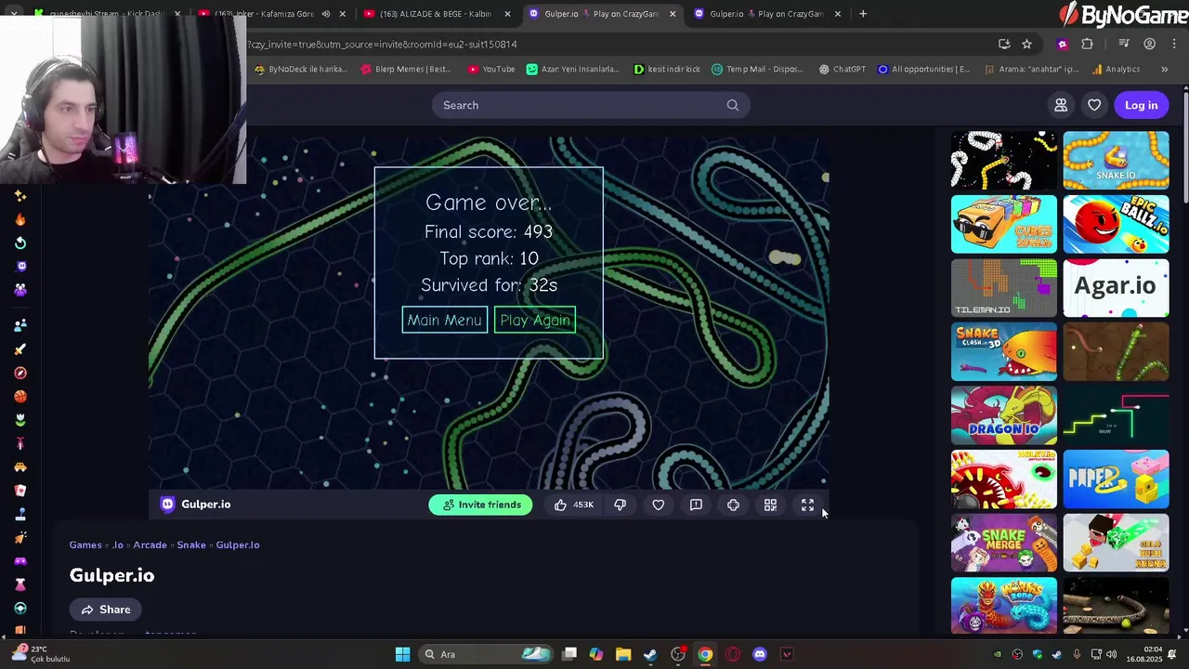
Task: Open the Epic Ballz.io thumbnail
Action: 1116,224
